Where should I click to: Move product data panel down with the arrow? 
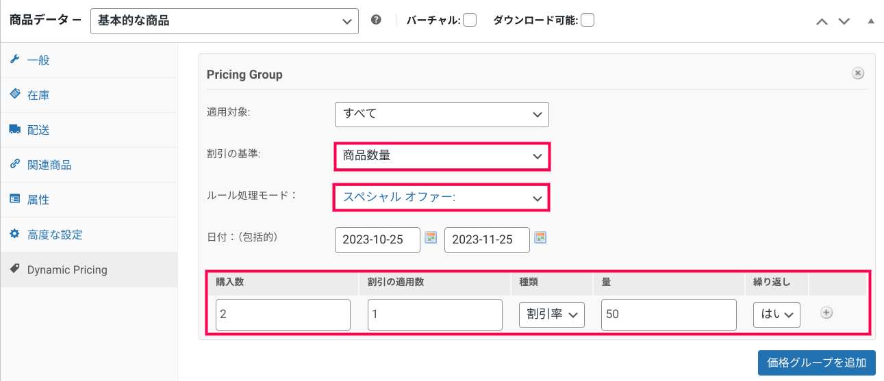tap(844, 21)
